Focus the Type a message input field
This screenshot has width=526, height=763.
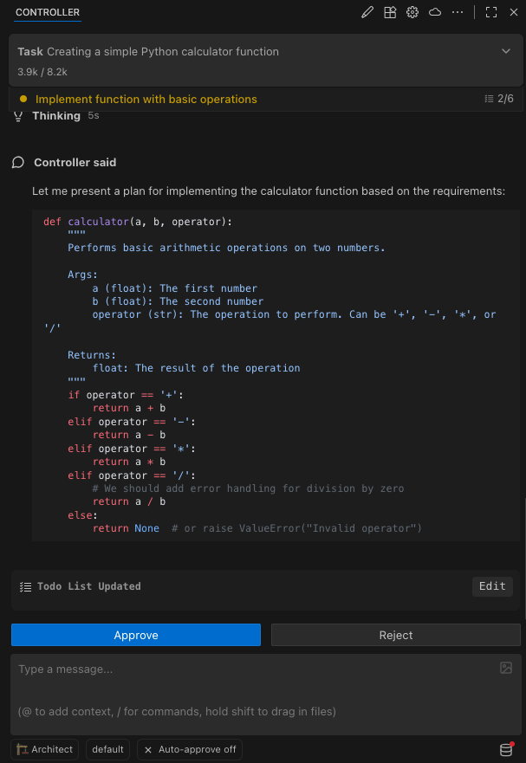point(251,684)
